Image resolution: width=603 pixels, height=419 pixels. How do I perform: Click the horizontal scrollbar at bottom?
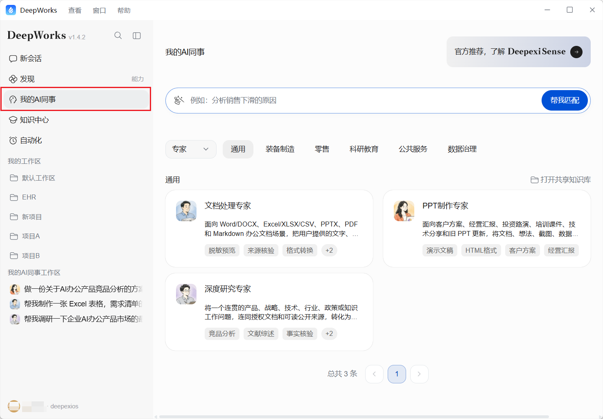point(354,417)
